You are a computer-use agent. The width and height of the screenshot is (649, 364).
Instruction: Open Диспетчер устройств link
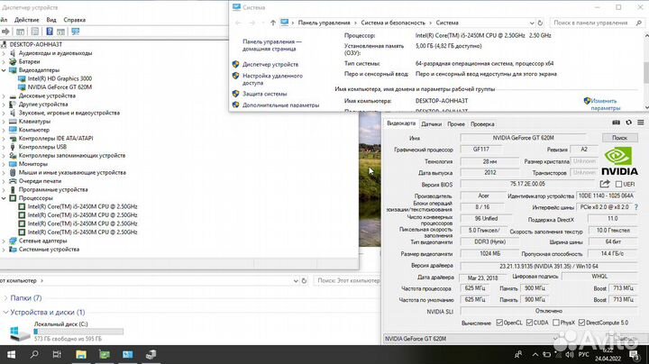(270, 65)
